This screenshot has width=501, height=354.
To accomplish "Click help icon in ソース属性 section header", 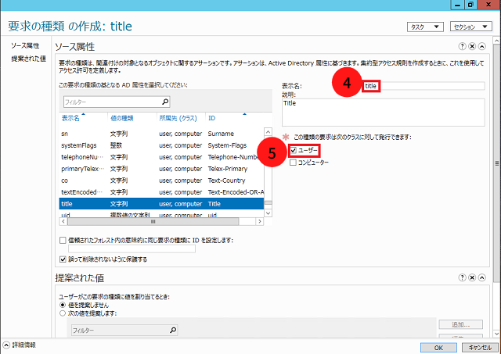I will 463,47.
